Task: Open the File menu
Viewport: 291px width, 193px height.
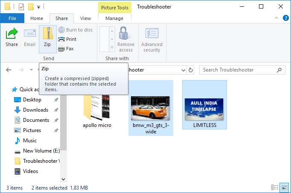Action: (12, 18)
